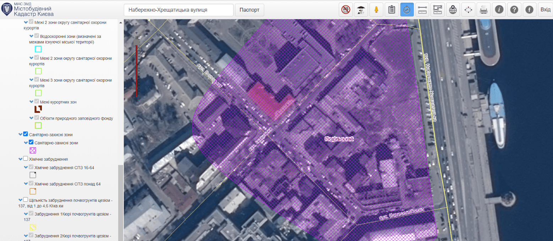Viewport: 553px width, 241px height.
Task: Click the street cafe umbrella icon
Action: click(x=361, y=10)
